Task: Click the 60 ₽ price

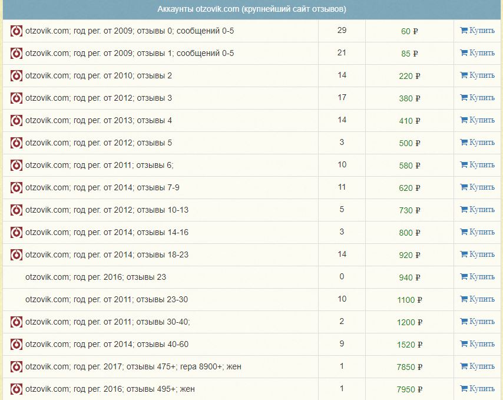Action: pos(409,31)
